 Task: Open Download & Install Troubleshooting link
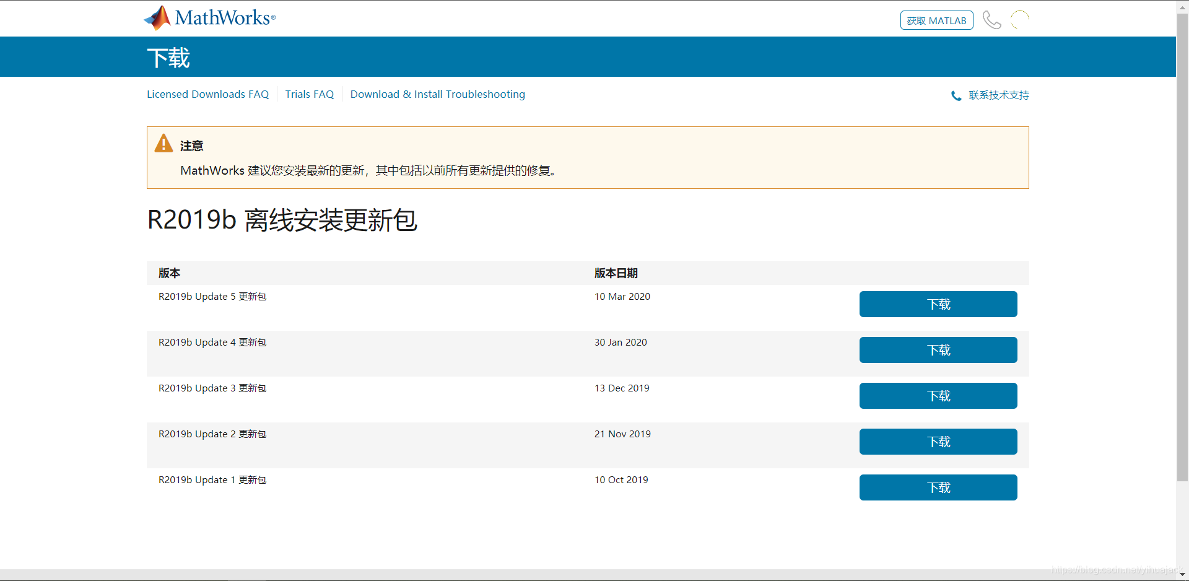tap(437, 94)
